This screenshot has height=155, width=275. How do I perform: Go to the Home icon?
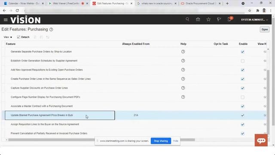pyautogui.click(x=198, y=19)
